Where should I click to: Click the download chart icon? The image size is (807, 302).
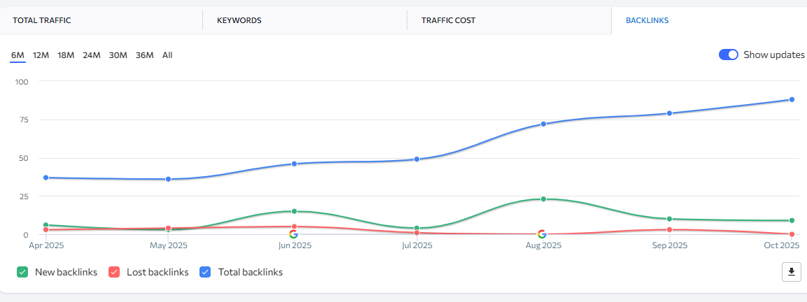(791, 272)
